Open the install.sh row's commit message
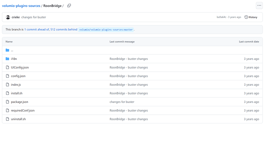 (x=129, y=93)
